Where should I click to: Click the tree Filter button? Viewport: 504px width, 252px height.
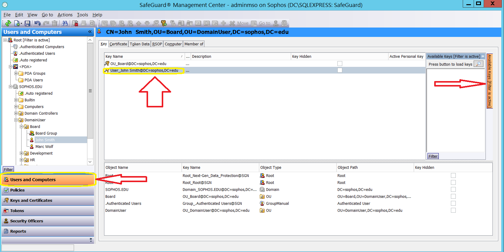[8, 169]
